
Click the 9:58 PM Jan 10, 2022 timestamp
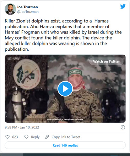(22, 127)
